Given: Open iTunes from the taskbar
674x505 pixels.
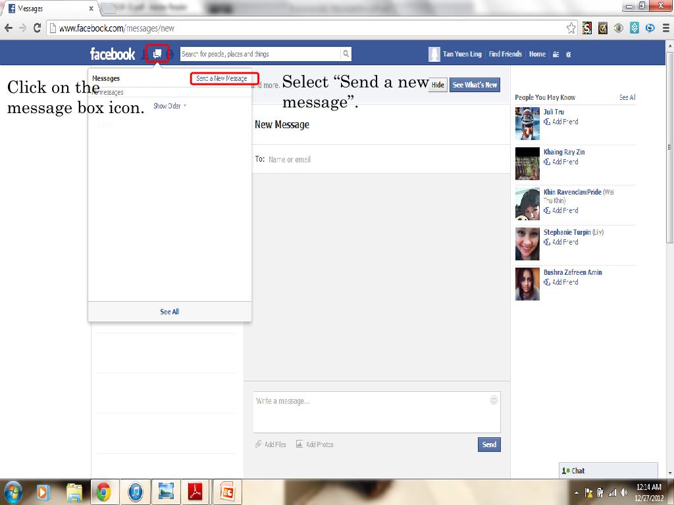Looking at the screenshot, I should (135, 492).
